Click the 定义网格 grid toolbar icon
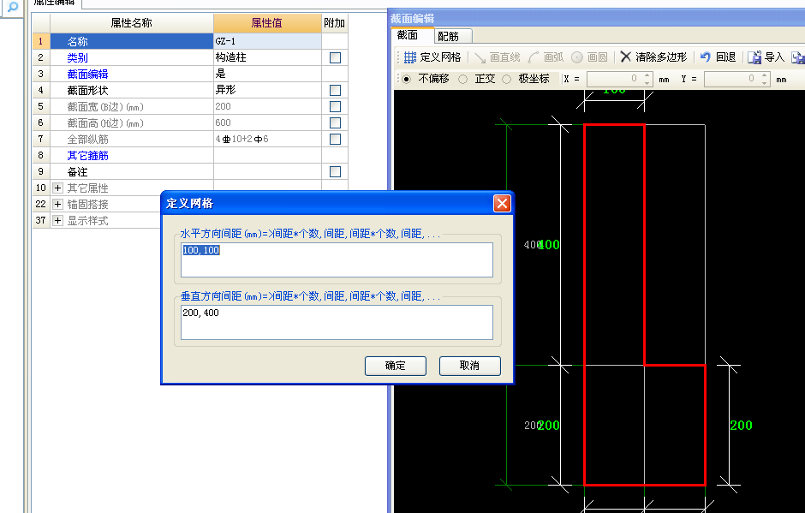 pyautogui.click(x=409, y=57)
